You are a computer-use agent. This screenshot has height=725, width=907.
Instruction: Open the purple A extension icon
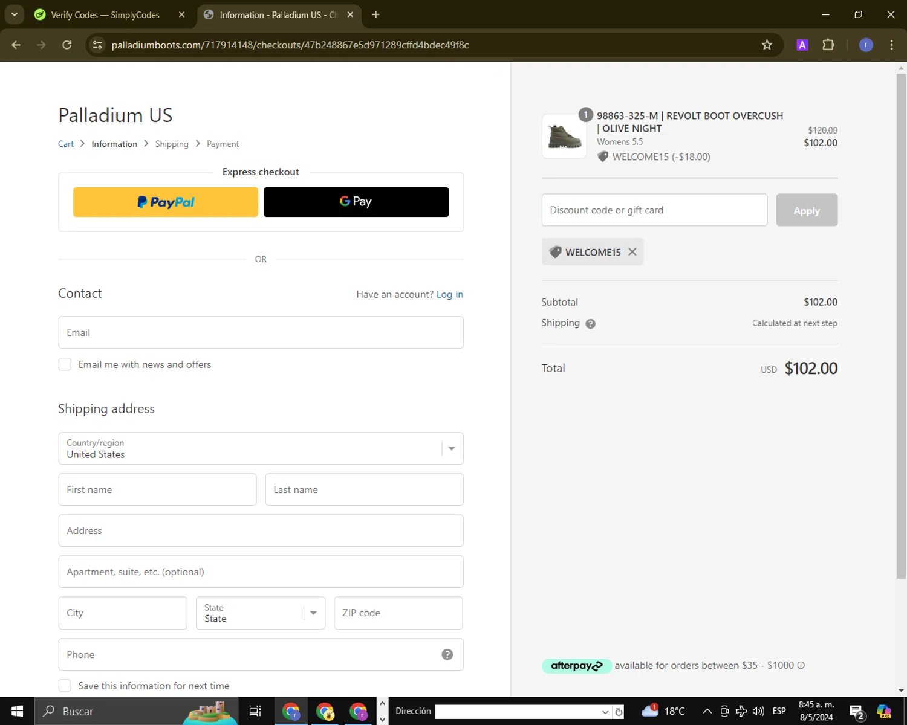pos(802,45)
